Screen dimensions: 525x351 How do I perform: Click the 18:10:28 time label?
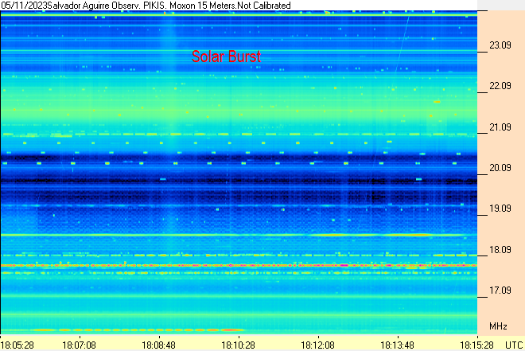239,345
